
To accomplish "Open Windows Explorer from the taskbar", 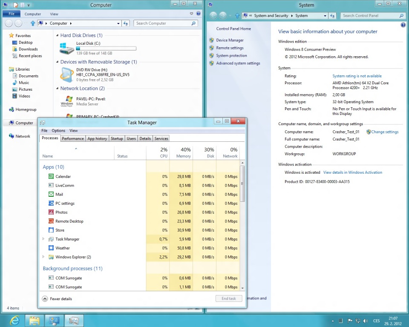I will (x=35, y=321).
